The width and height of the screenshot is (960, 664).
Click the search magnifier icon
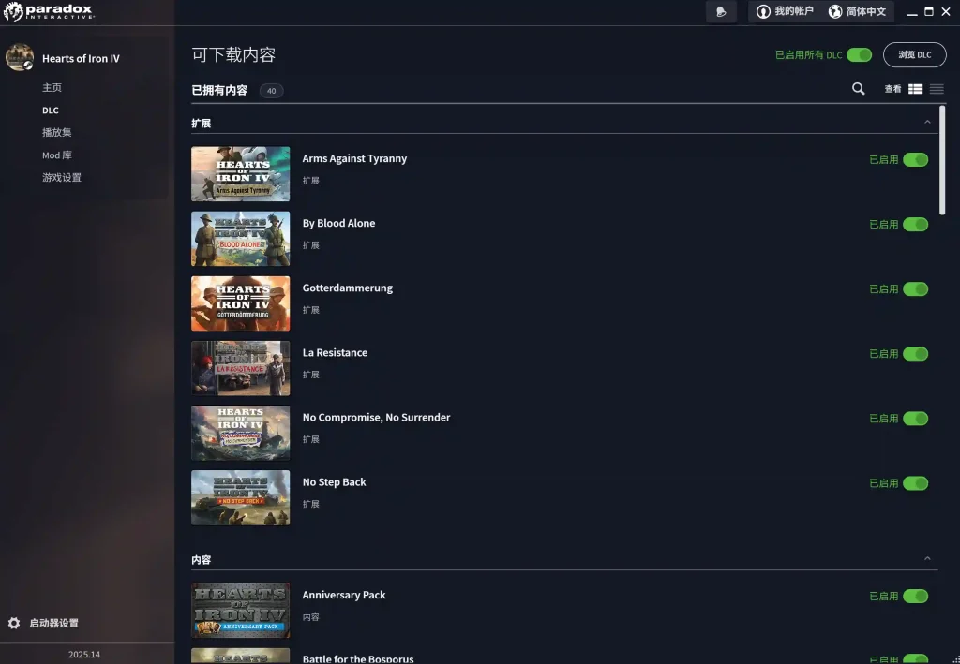click(x=858, y=89)
